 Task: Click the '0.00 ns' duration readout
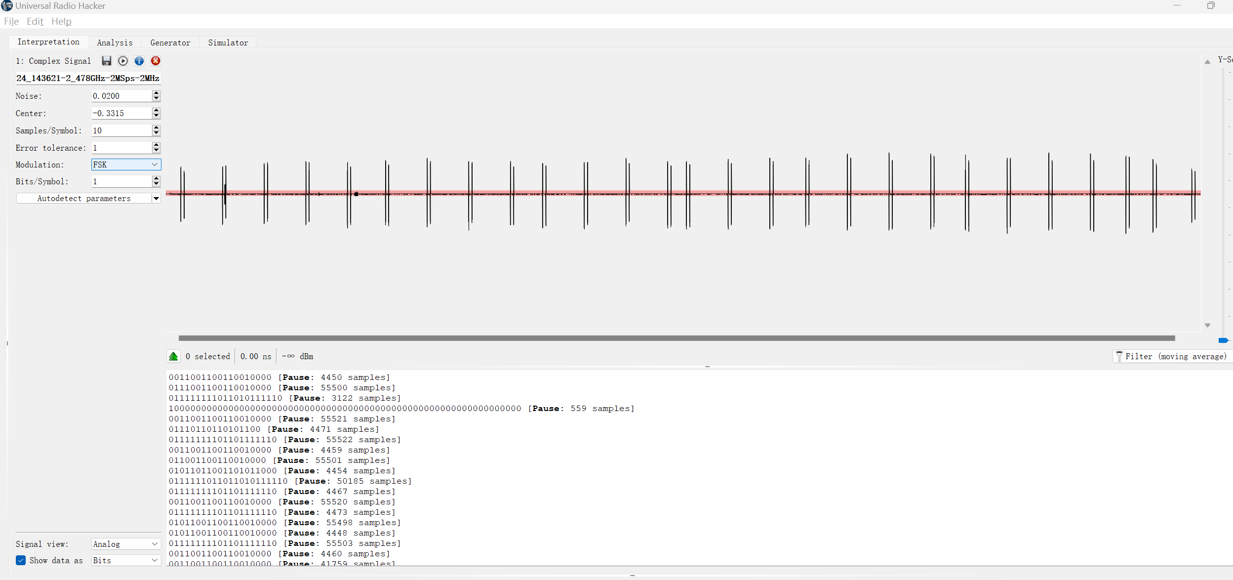[x=256, y=356]
